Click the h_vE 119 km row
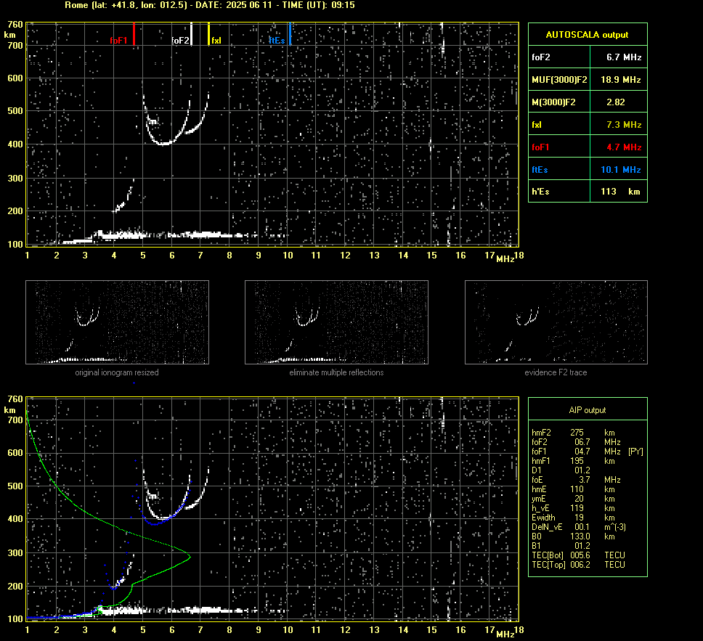 coord(573,508)
